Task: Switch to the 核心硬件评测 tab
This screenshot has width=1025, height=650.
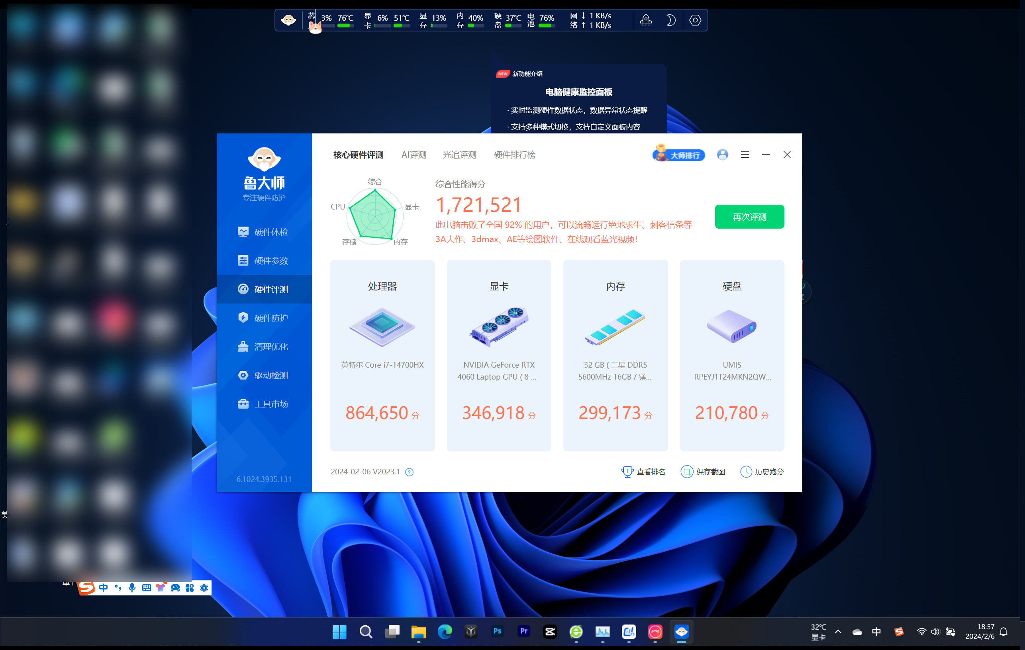Action: (x=358, y=155)
